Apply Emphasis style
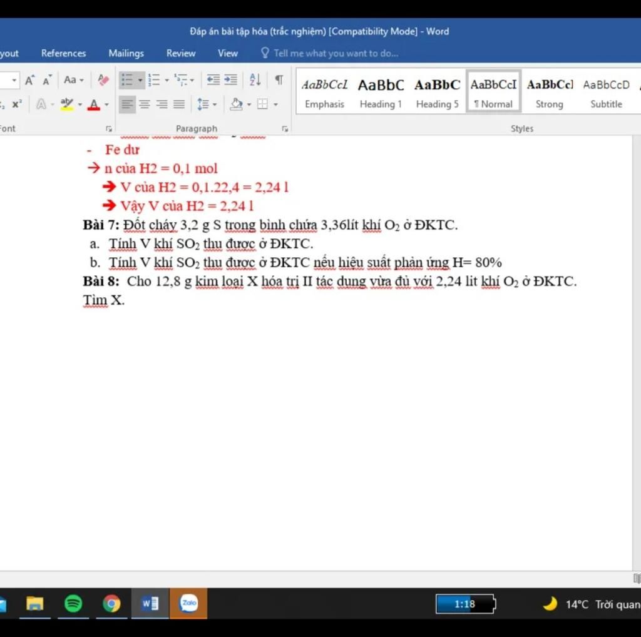Screen dimensions: 641x637 (325, 93)
